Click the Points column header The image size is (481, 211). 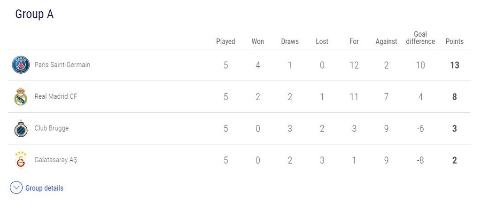click(454, 41)
